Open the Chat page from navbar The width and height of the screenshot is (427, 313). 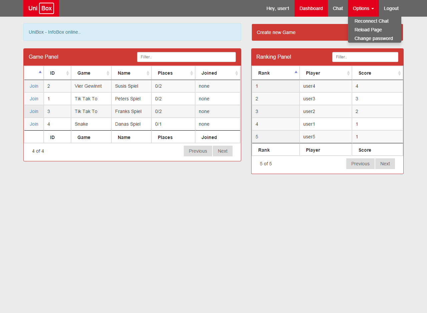338,8
